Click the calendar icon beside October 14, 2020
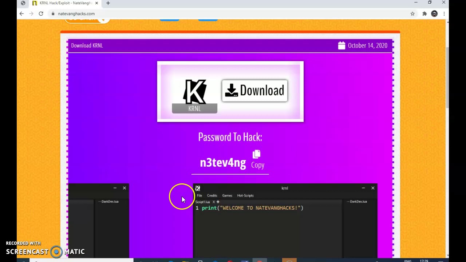 341,45
